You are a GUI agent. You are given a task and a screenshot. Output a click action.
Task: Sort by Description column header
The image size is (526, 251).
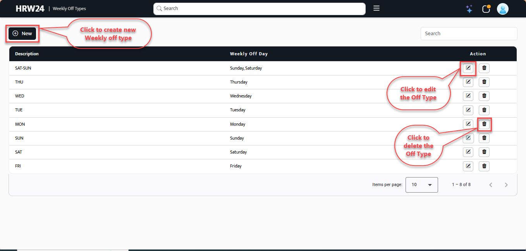pos(27,54)
